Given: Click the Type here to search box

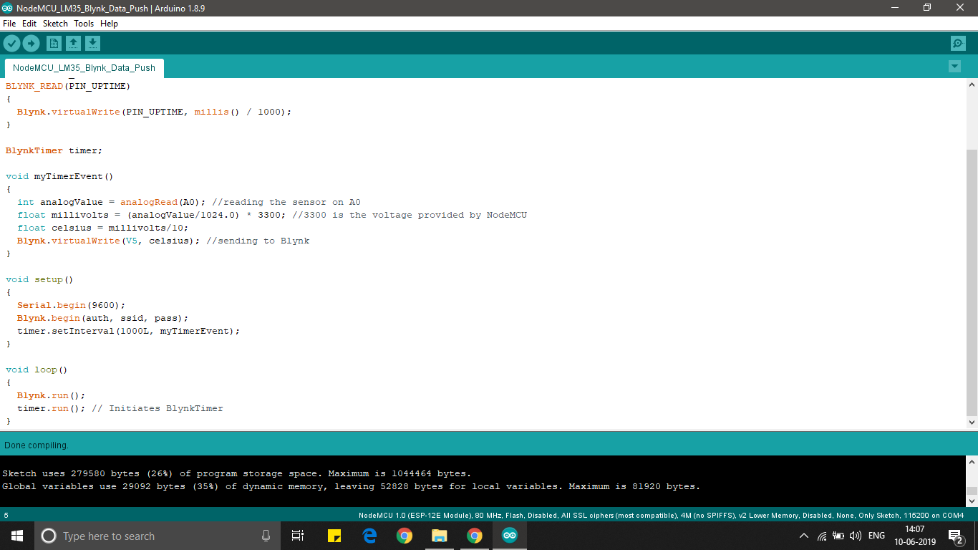Looking at the screenshot, I should [157, 536].
